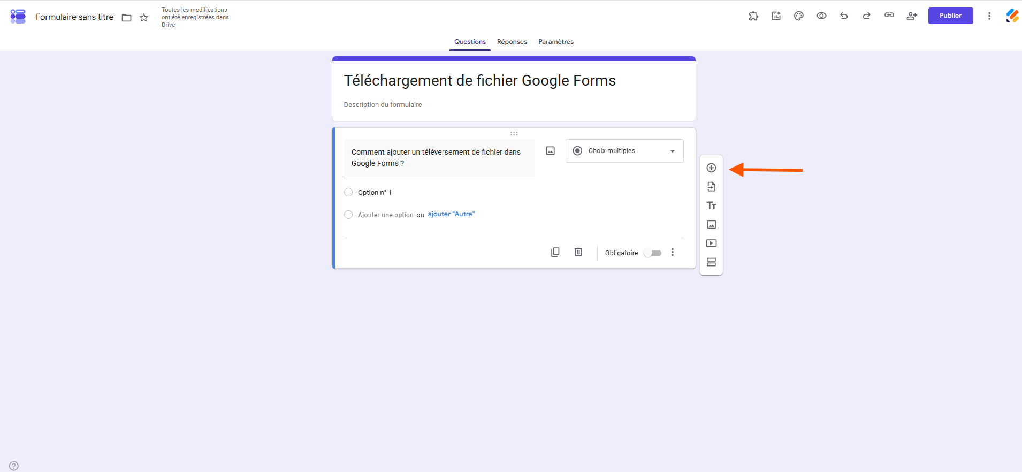Open the AI form helper icon
The image size is (1022, 472).
(x=776, y=16)
